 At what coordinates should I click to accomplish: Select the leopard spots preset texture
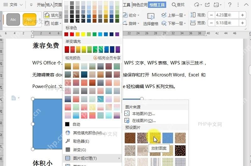coord(180,151)
